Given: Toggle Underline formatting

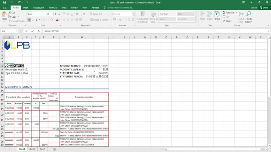Looking at the screenshot, I should tap(37, 20).
